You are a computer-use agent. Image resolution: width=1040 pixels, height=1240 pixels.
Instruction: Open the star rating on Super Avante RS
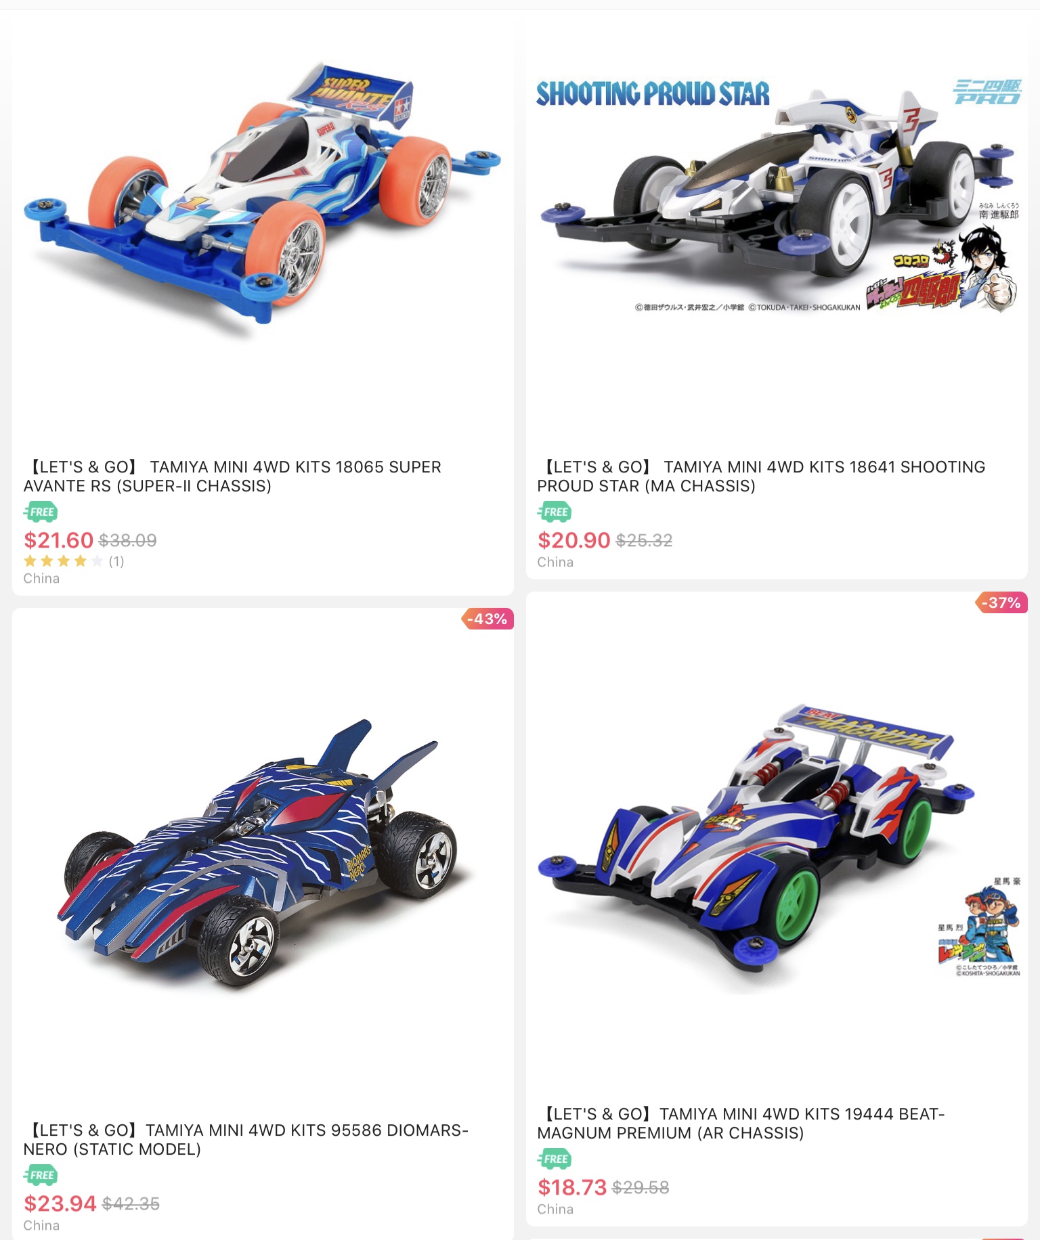pyautogui.click(x=63, y=561)
